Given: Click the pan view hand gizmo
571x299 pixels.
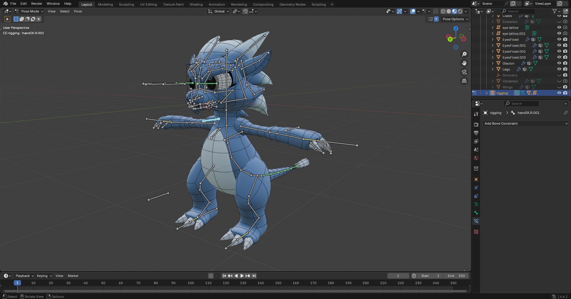Looking at the screenshot, I should (464, 63).
